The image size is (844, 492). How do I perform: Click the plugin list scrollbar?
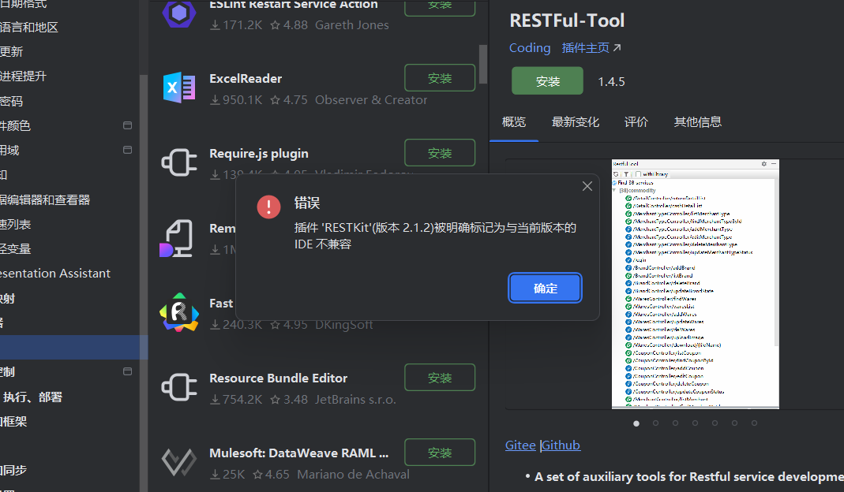pyautogui.click(x=483, y=64)
